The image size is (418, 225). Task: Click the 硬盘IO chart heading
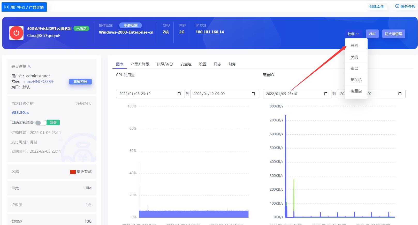click(x=268, y=75)
